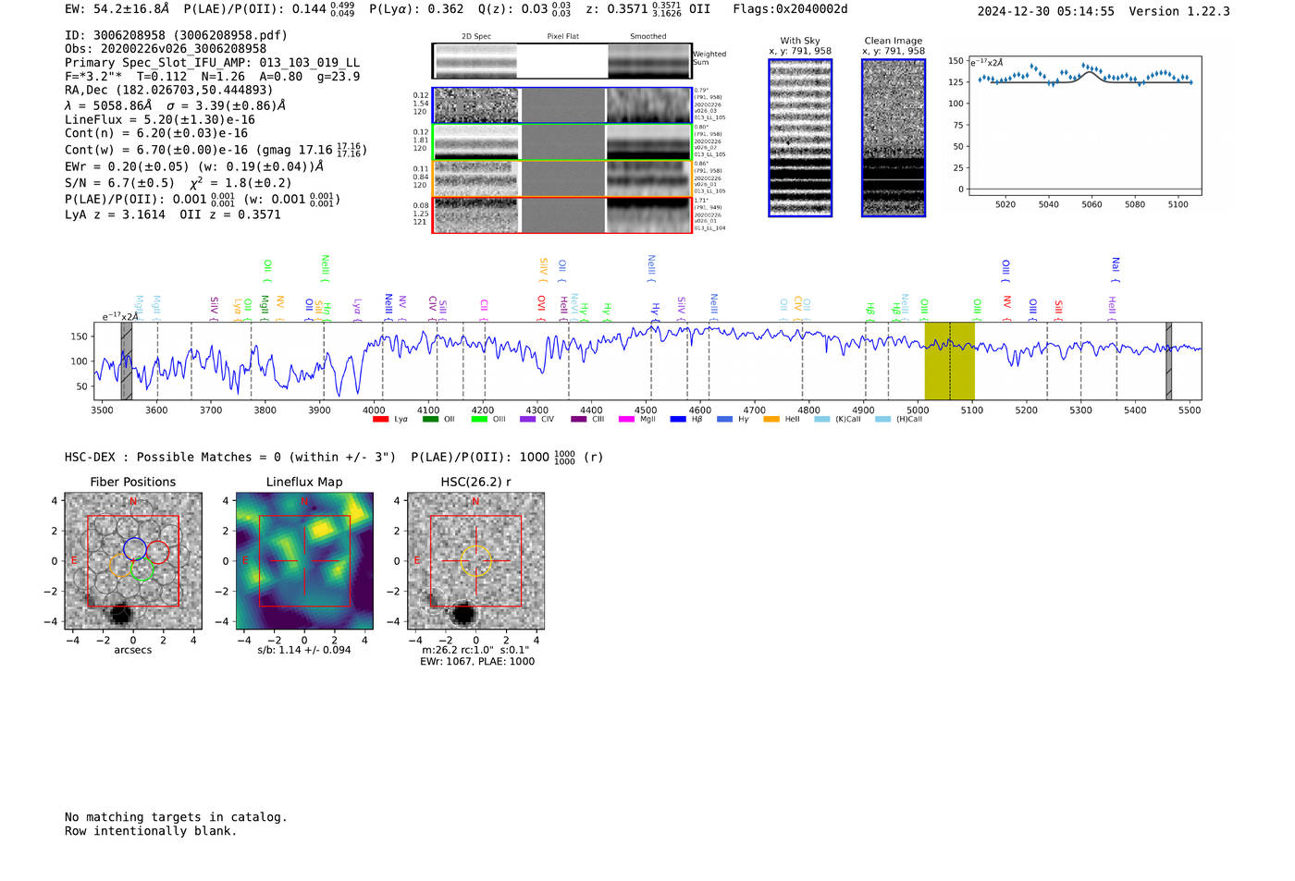Click the 'arcsecs' axis label
This screenshot has height=881, width=1295.
[133, 650]
